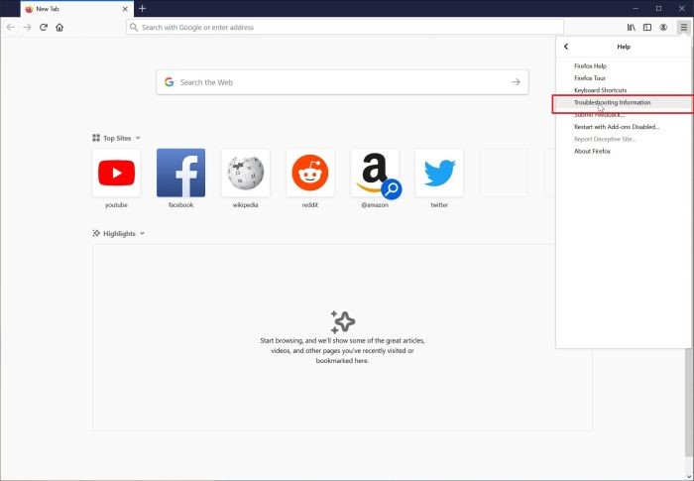The image size is (694, 481).
Task: Open the Library toolbar icon
Action: pyautogui.click(x=632, y=28)
